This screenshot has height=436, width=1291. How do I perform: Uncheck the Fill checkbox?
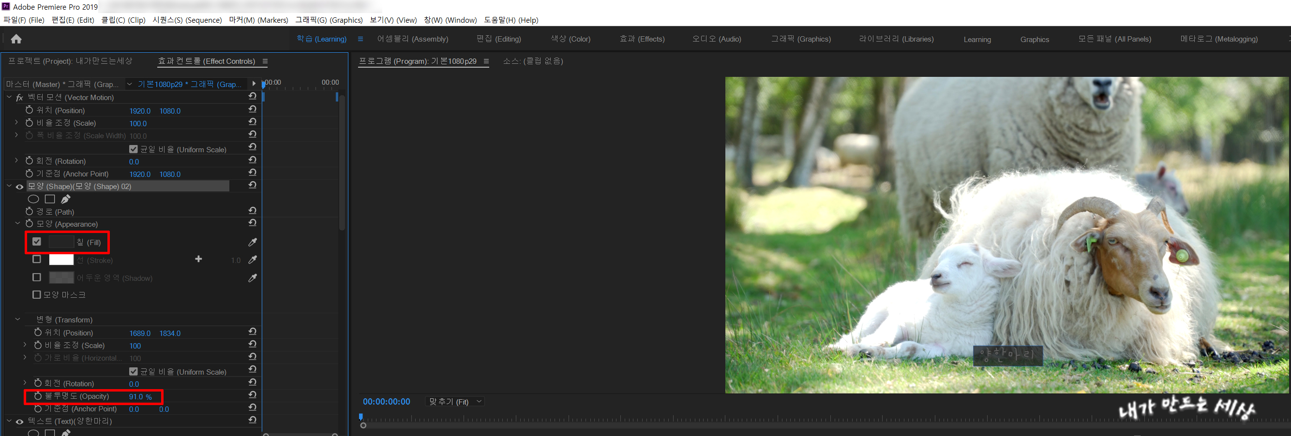point(37,242)
